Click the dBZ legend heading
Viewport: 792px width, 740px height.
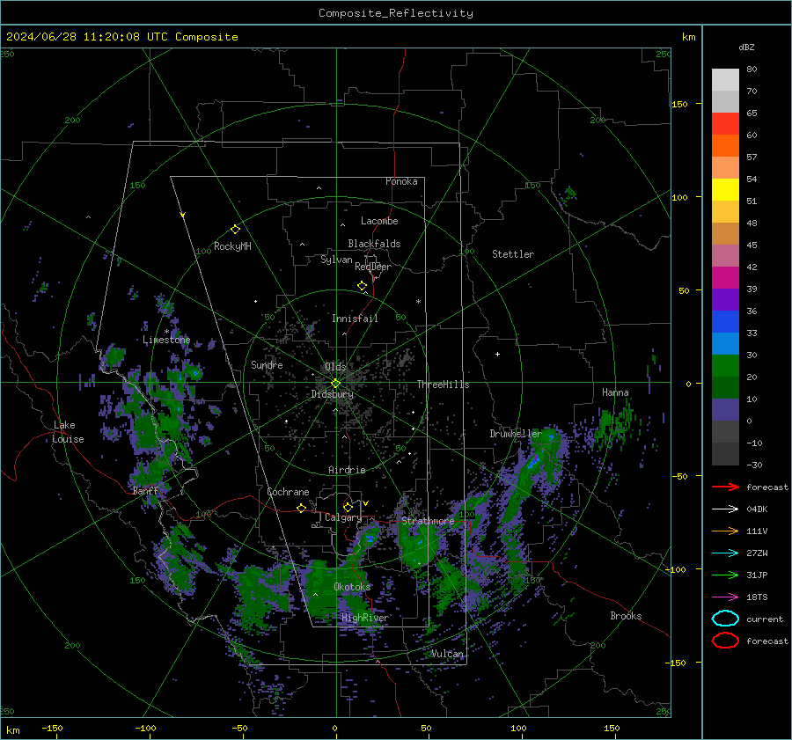click(746, 47)
